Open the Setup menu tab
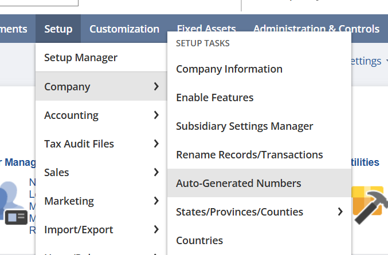This screenshot has width=388, height=255. [x=58, y=29]
